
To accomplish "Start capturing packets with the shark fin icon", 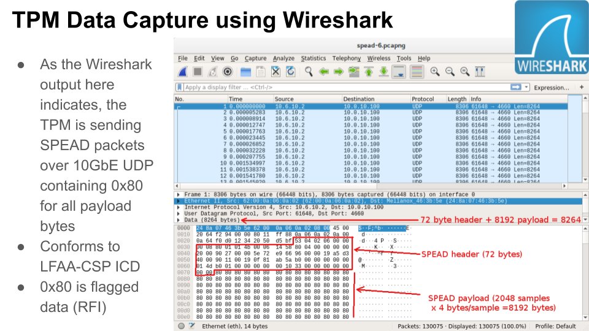I will tap(183, 71).
